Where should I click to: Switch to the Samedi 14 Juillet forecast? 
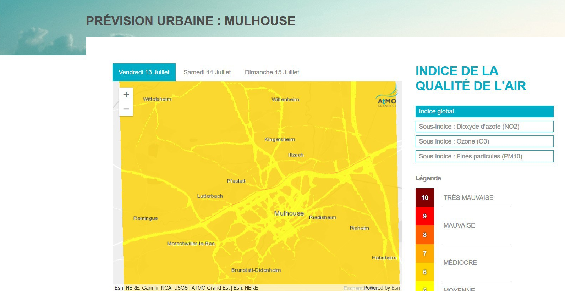(x=207, y=72)
